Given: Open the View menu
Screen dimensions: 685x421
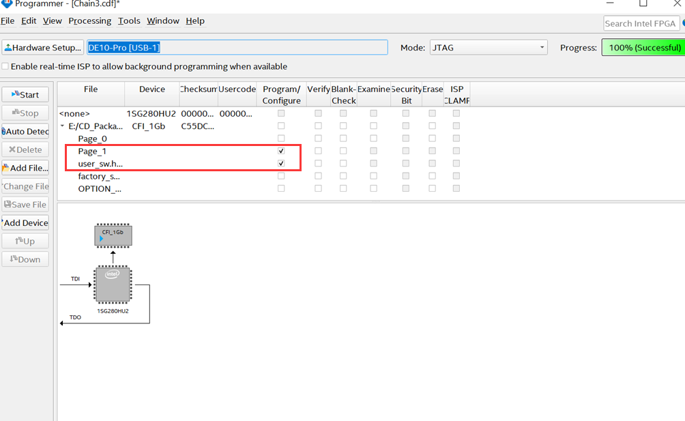Looking at the screenshot, I should tap(53, 21).
